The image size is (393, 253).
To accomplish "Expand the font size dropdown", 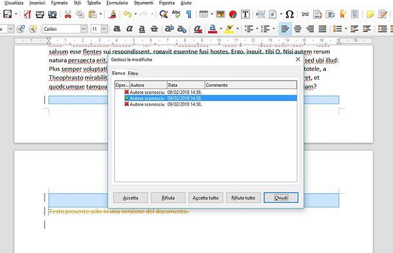I will point(104,29).
